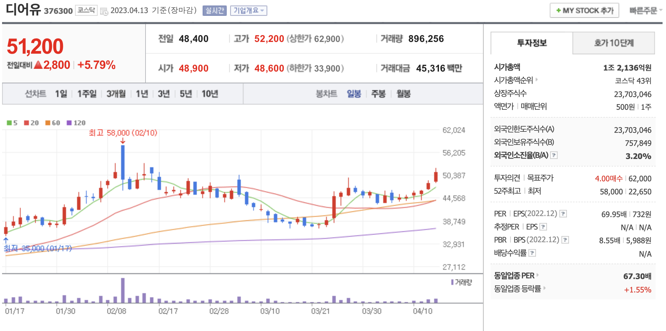Switch to the 호가10단계 tab
The width and height of the screenshot is (666, 331).
click(613, 43)
